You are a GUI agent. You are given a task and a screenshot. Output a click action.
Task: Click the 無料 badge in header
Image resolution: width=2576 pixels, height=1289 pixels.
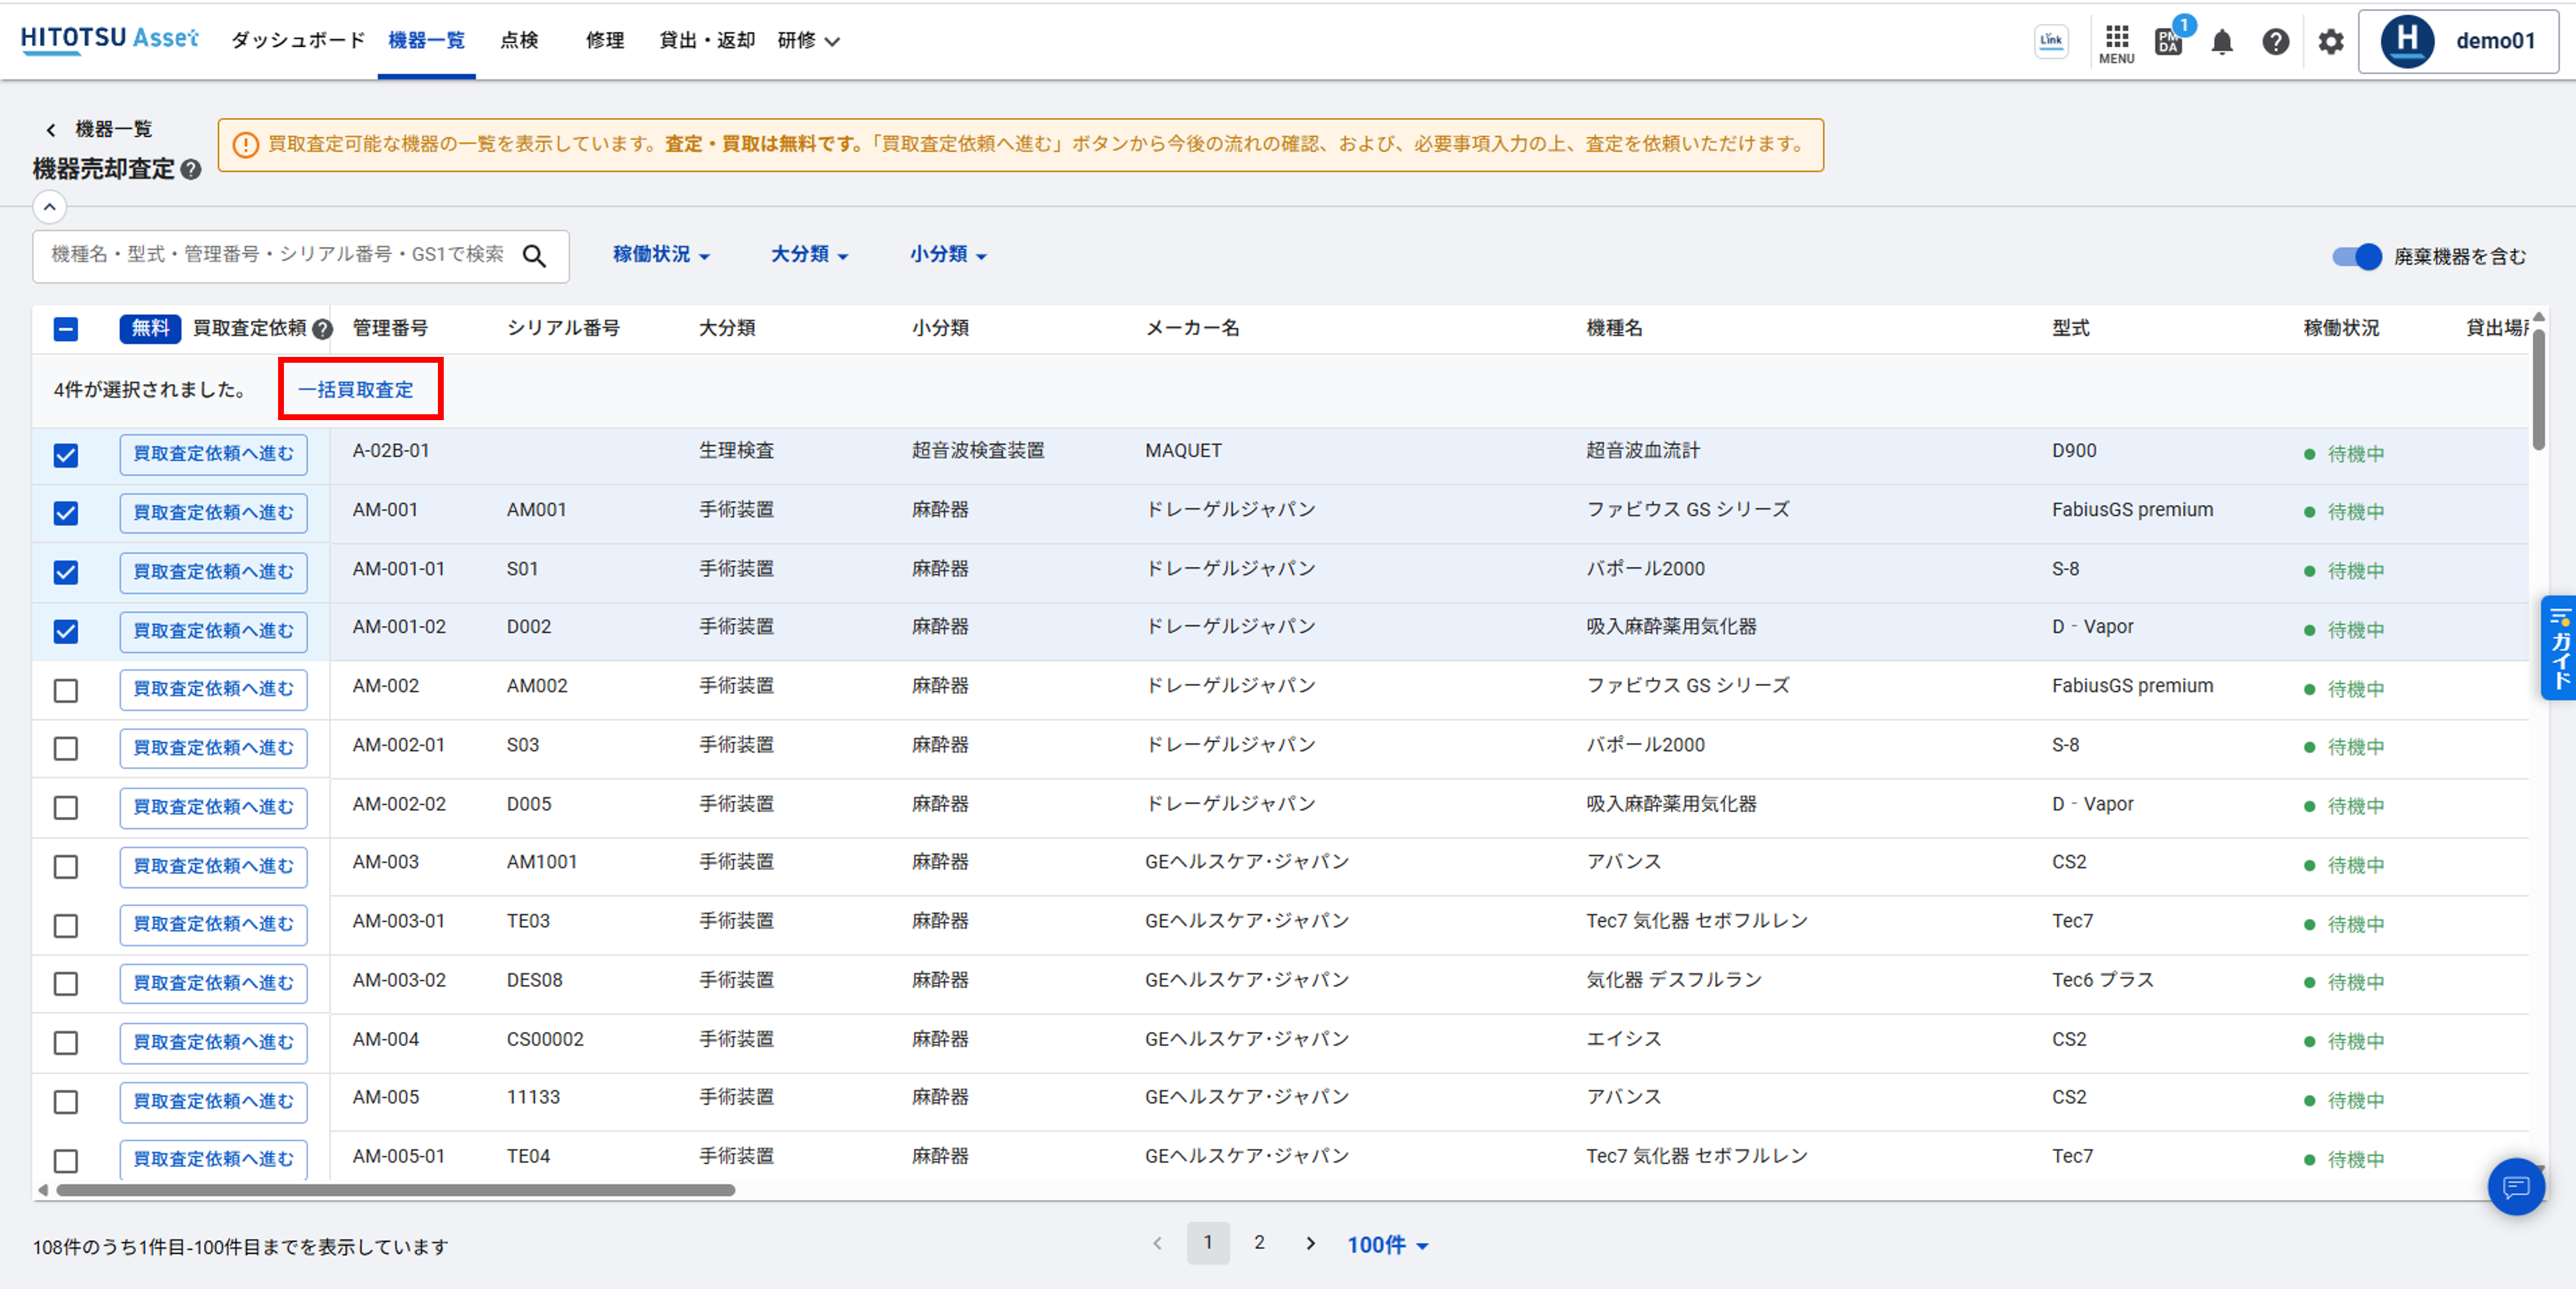[x=150, y=329]
